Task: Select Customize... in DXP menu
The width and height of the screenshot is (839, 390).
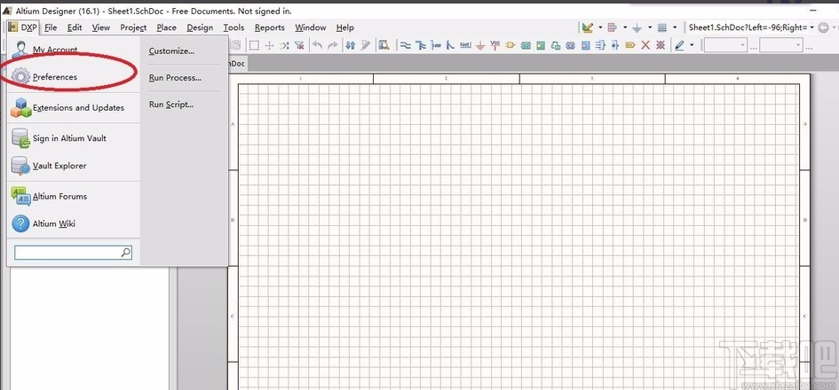Action: 171,51
